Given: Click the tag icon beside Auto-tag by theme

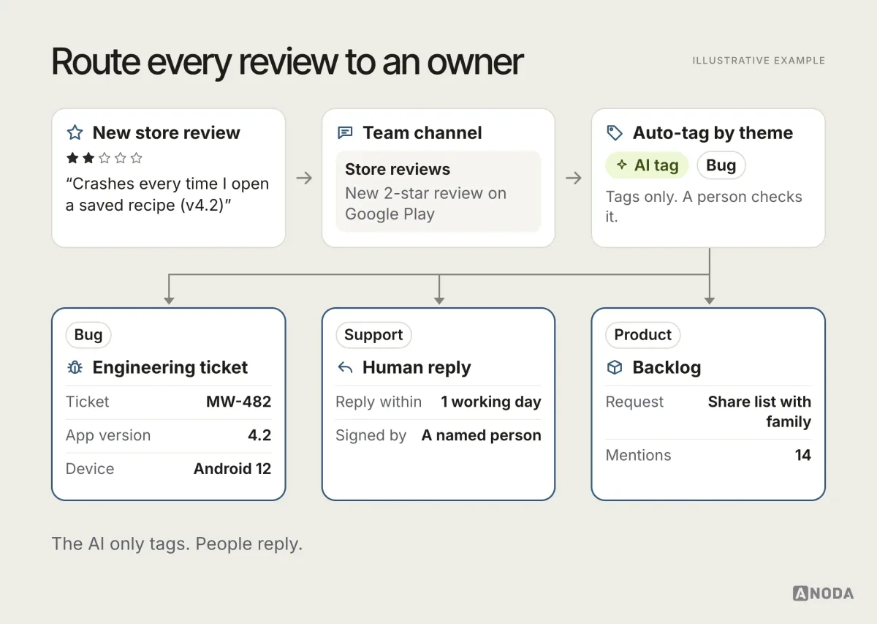Looking at the screenshot, I should [x=615, y=132].
